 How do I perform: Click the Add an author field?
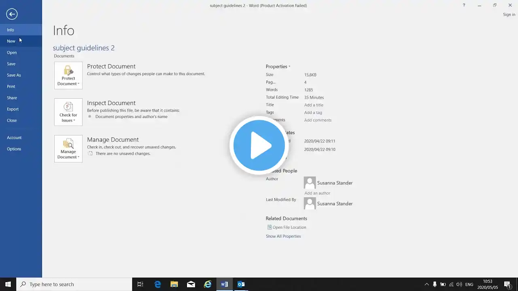[x=317, y=193]
